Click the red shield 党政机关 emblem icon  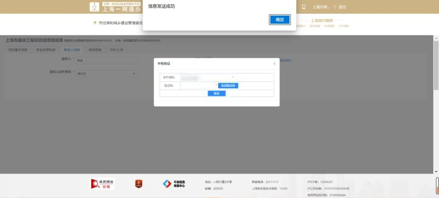coord(138,184)
